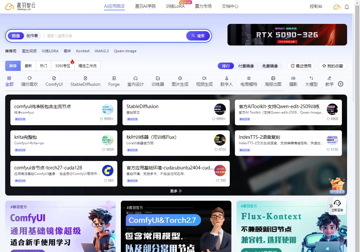Screen dimensions: 360x252
Task: Select the 大模型 category icon
Action: 311,78
